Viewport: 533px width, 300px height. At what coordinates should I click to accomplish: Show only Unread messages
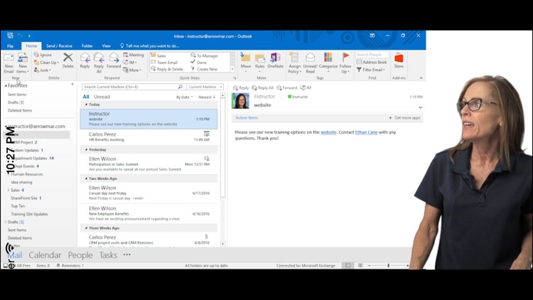pyautogui.click(x=102, y=97)
